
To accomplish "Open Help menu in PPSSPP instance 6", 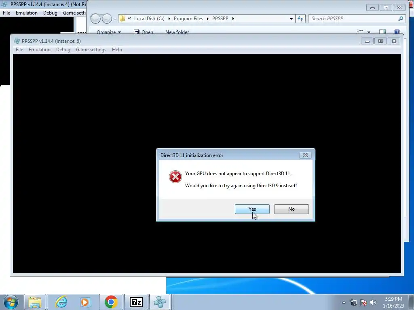I will [117, 50].
